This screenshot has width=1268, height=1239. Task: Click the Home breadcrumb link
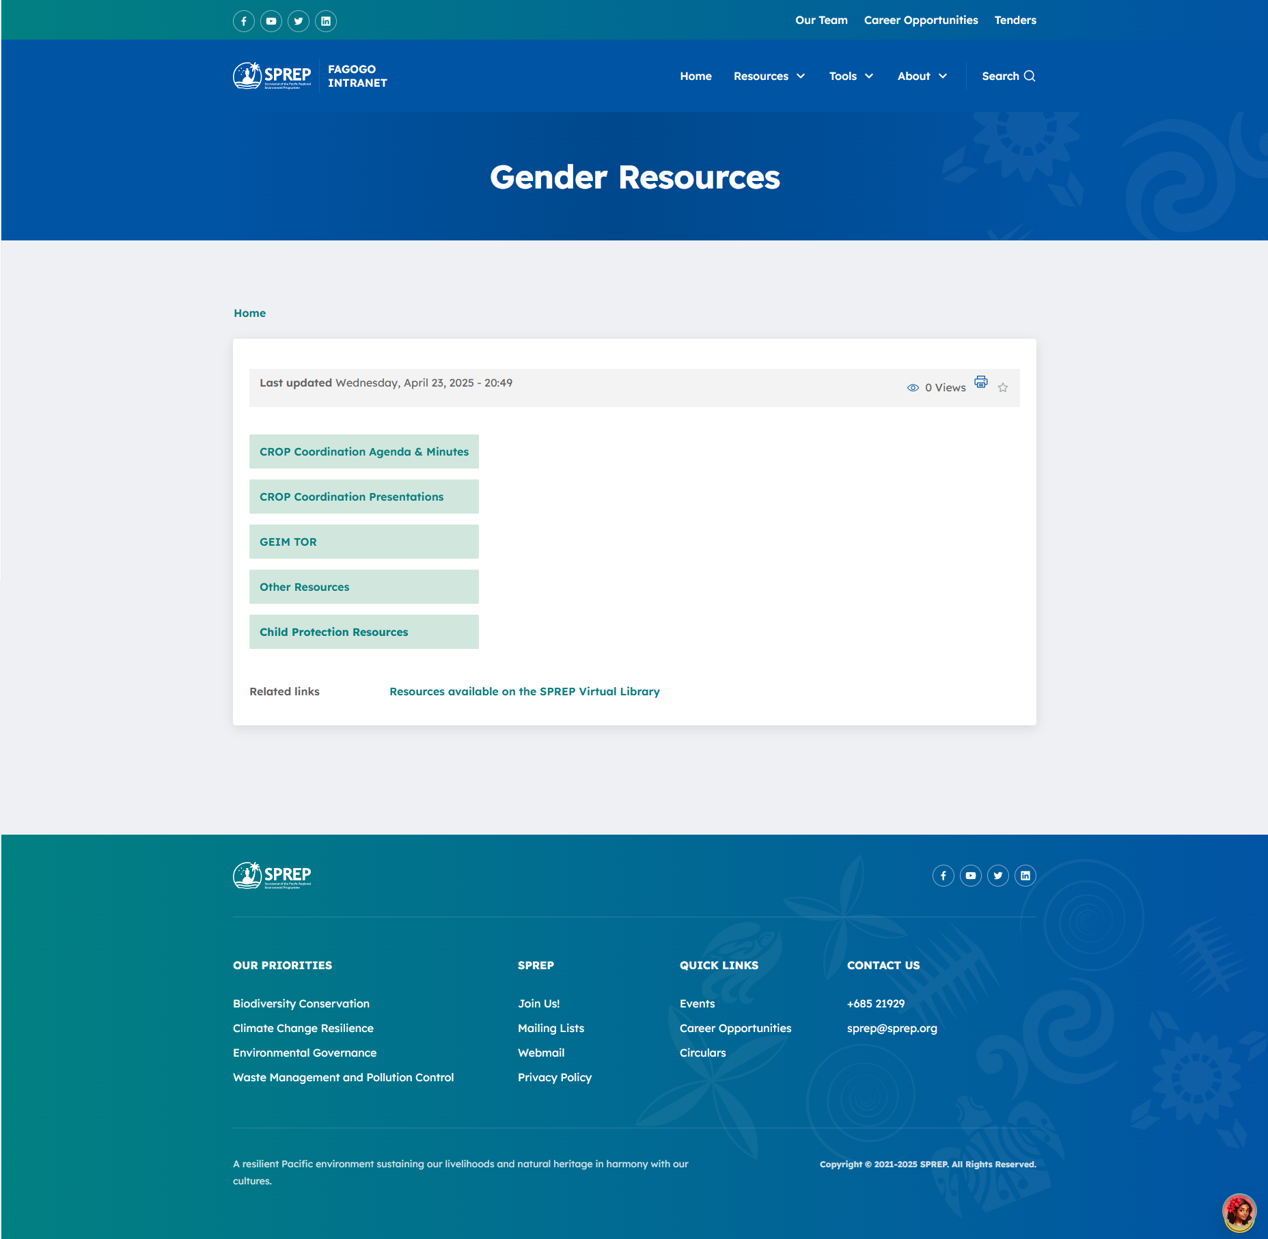(x=249, y=313)
